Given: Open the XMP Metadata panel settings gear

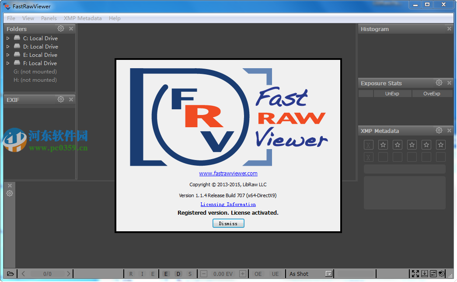Looking at the screenshot, I should 439,130.
